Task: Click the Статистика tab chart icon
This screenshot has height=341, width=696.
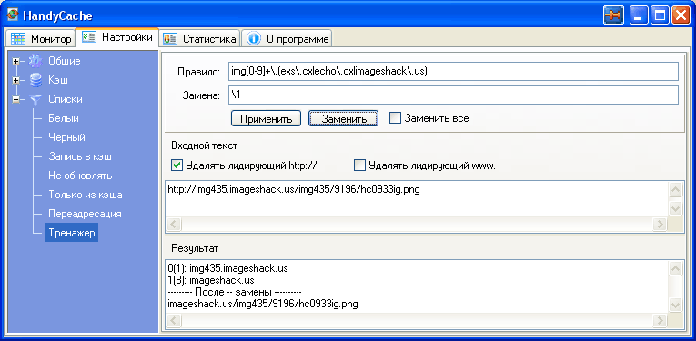Action: [x=170, y=38]
